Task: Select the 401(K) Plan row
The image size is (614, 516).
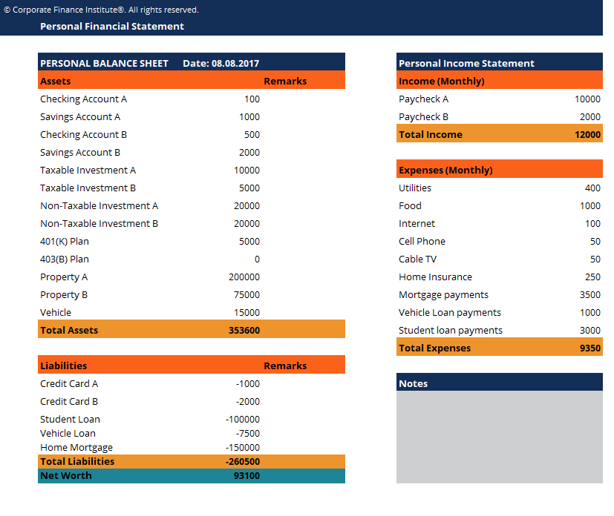Action: [65, 241]
